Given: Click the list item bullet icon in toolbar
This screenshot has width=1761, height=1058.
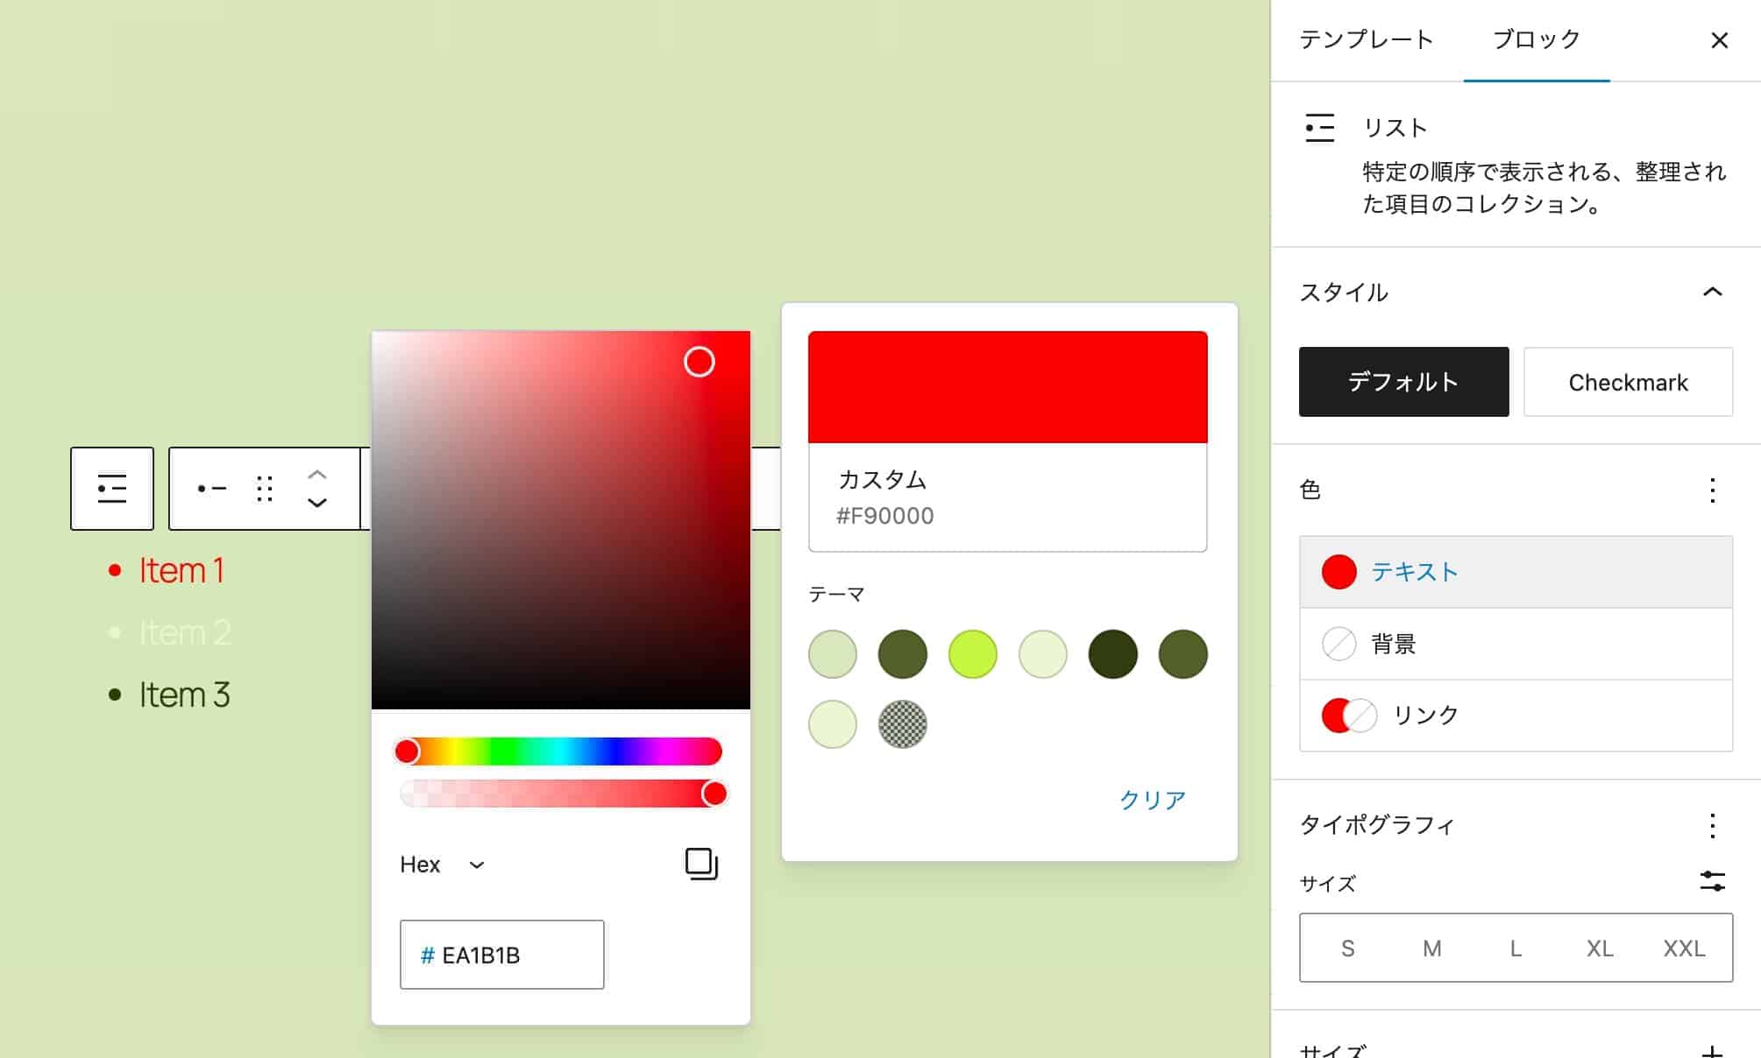Looking at the screenshot, I should [x=212, y=489].
